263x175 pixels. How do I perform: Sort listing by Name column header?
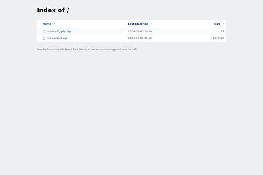click(47, 24)
